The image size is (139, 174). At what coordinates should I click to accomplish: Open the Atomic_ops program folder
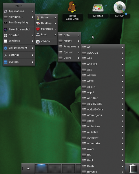(x=103, y=115)
